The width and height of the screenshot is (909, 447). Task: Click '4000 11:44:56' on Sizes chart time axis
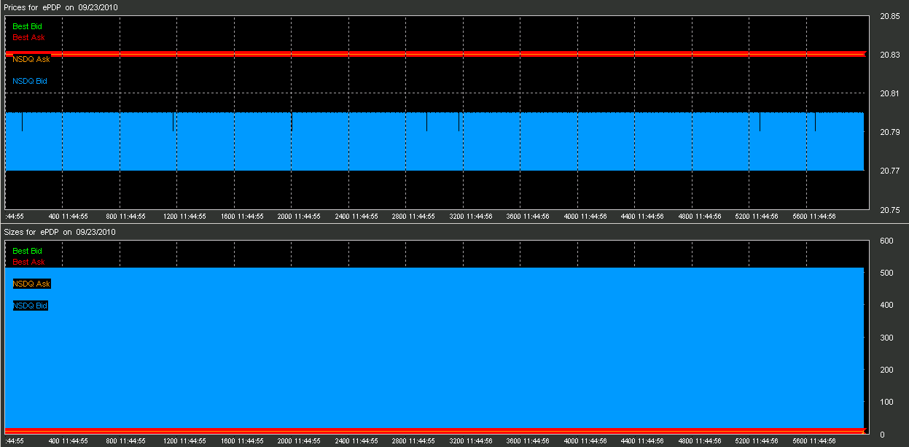(x=585, y=441)
